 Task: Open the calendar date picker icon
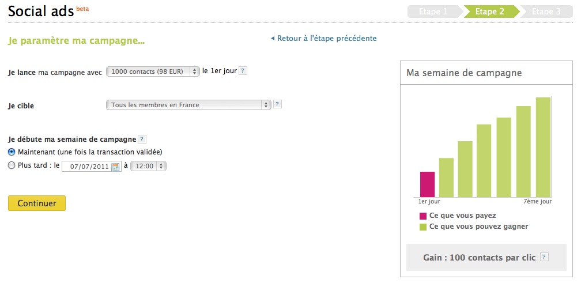pos(115,167)
